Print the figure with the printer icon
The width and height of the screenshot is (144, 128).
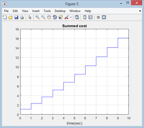pyautogui.click(x=22, y=17)
